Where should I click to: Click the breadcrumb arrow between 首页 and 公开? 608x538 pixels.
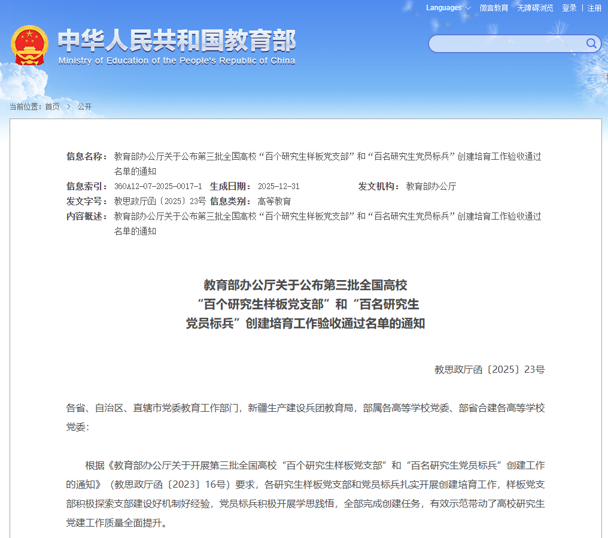(69, 107)
